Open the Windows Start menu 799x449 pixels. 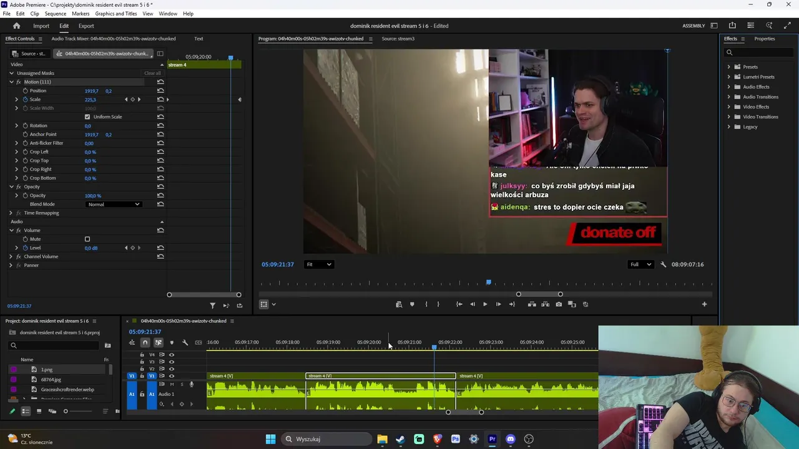click(x=270, y=439)
